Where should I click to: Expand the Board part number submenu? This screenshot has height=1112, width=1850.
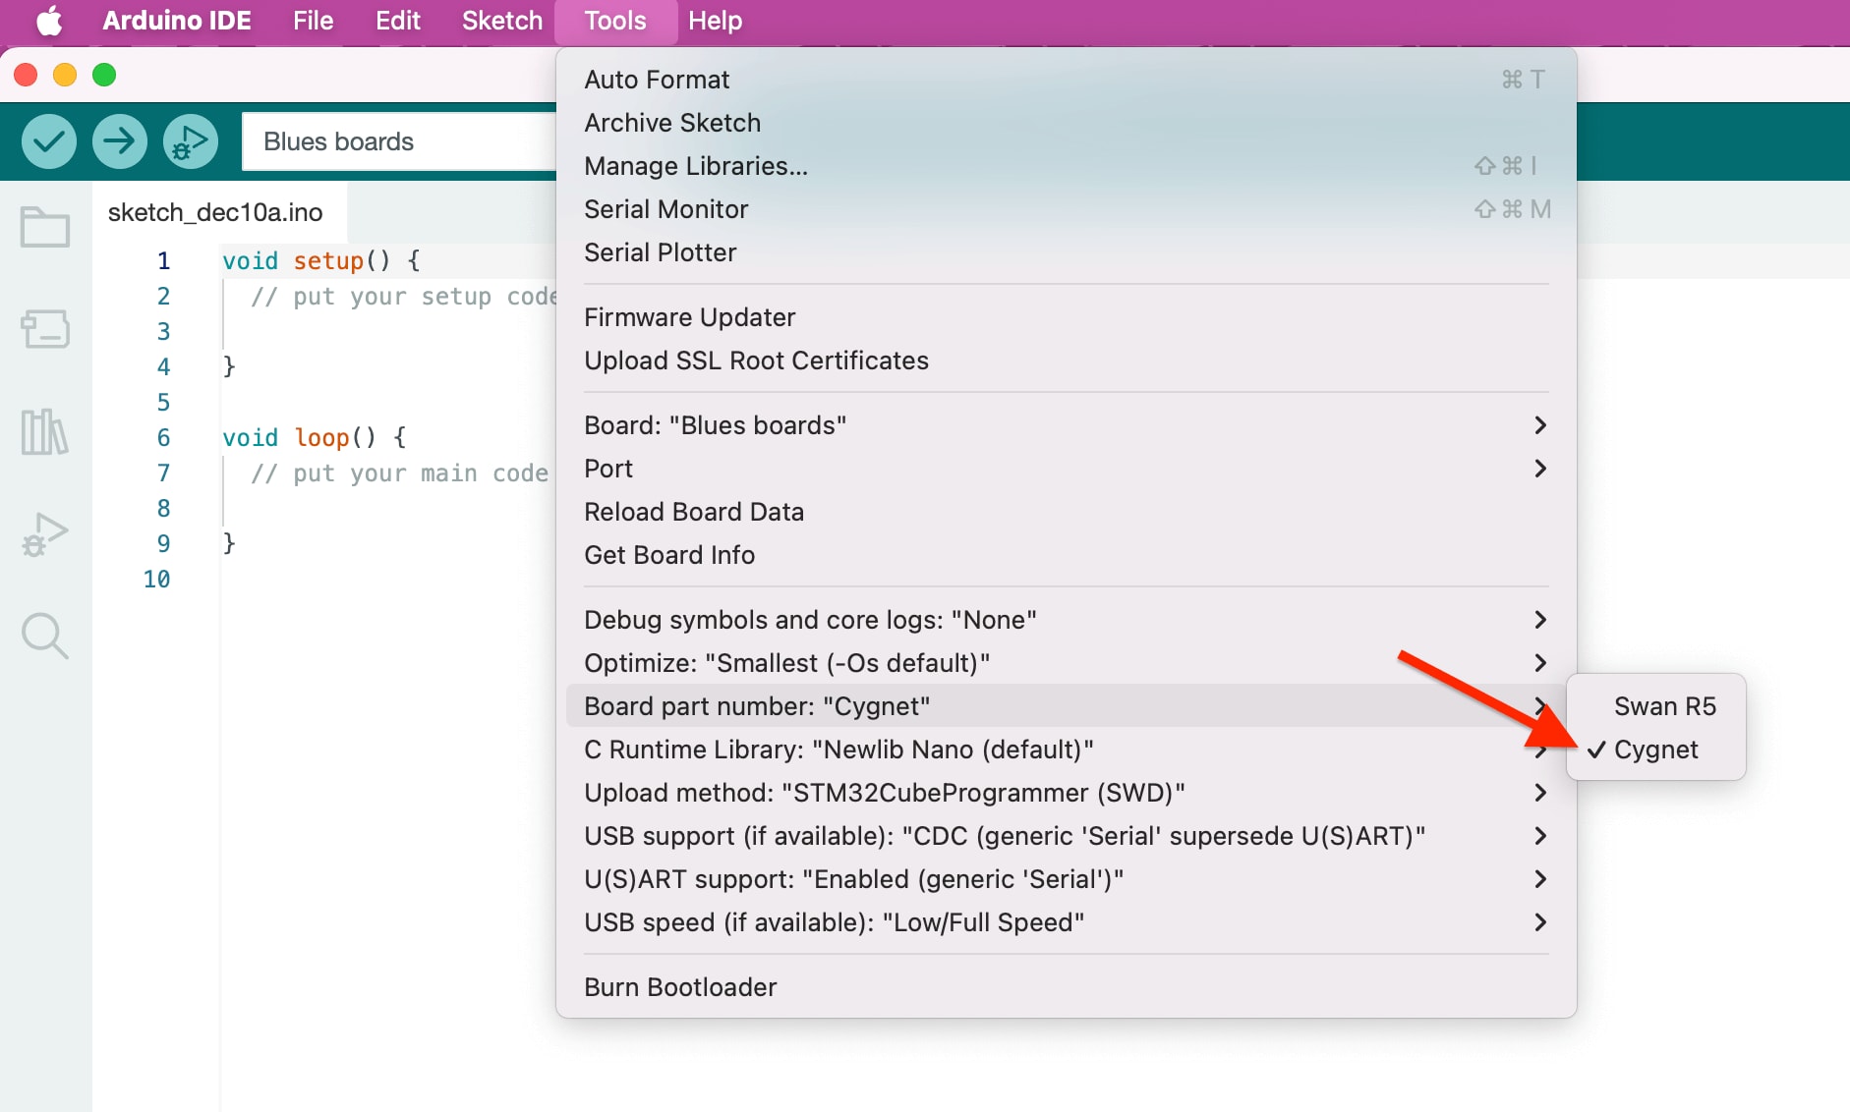(x=1067, y=706)
